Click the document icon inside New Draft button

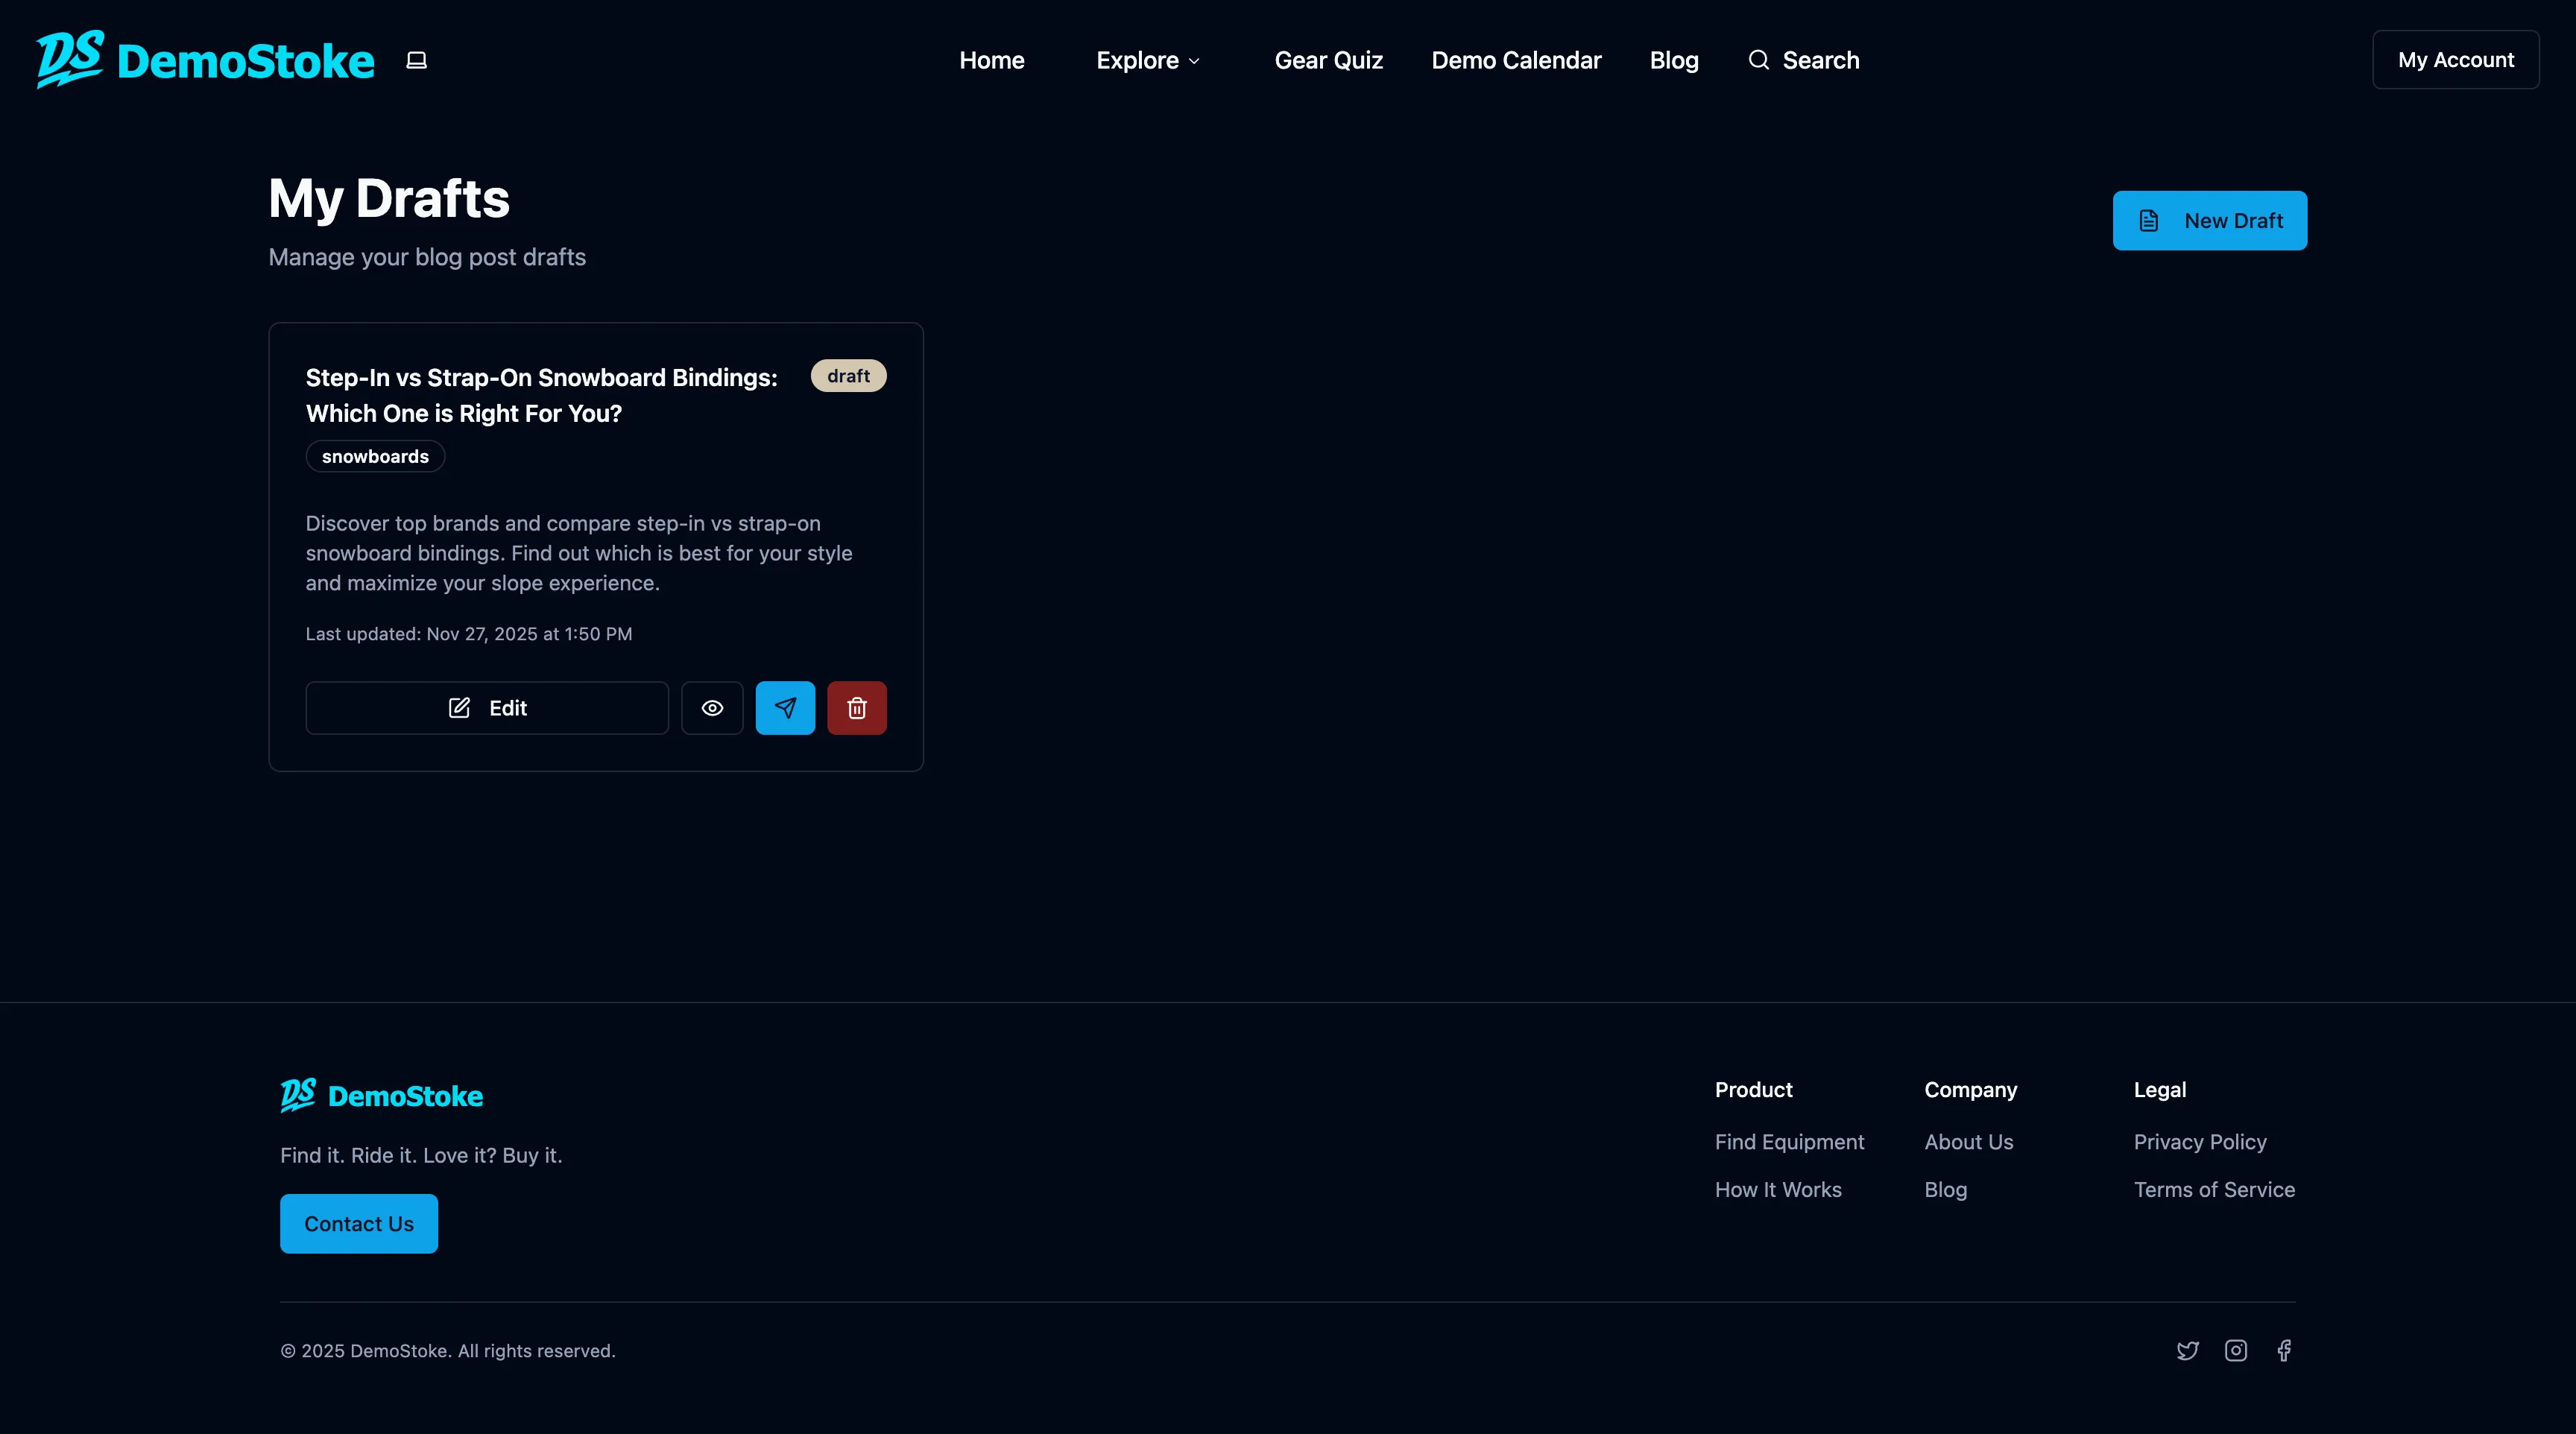[x=2148, y=220]
